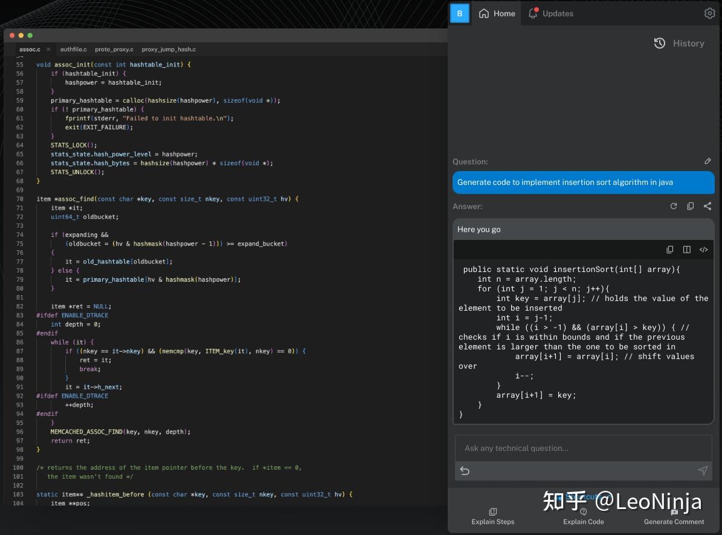Open the History view
This screenshot has height=535, width=722.
[x=679, y=44]
